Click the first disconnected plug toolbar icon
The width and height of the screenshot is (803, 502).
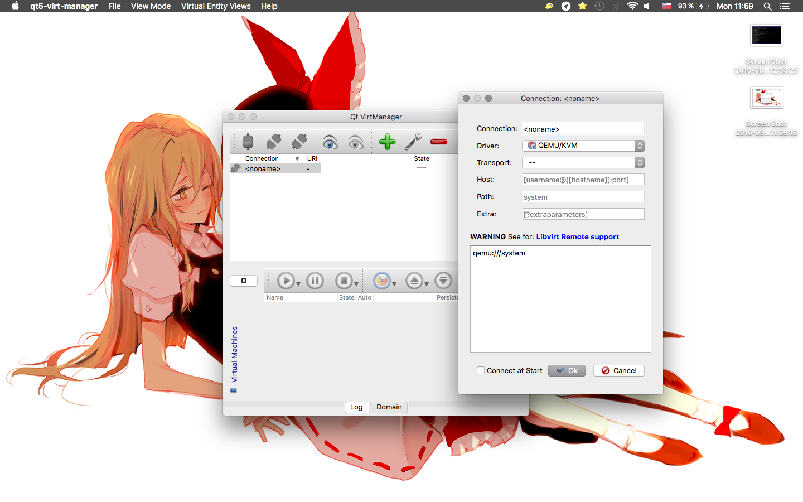coord(274,142)
